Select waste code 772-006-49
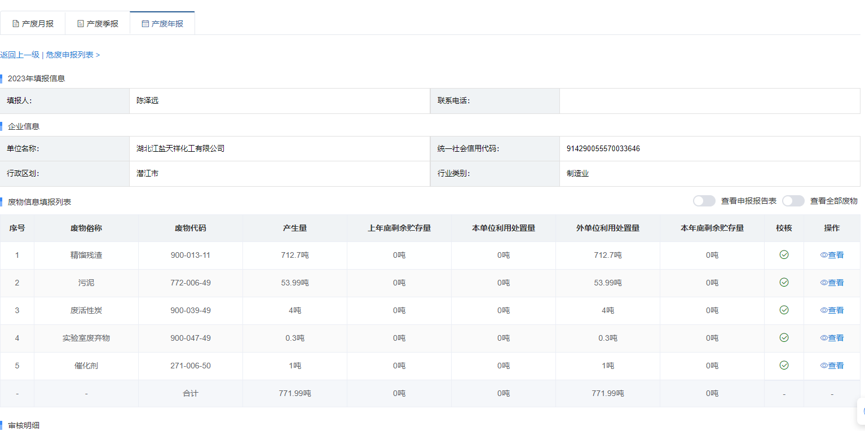This screenshot has width=865, height=431. 191,283
